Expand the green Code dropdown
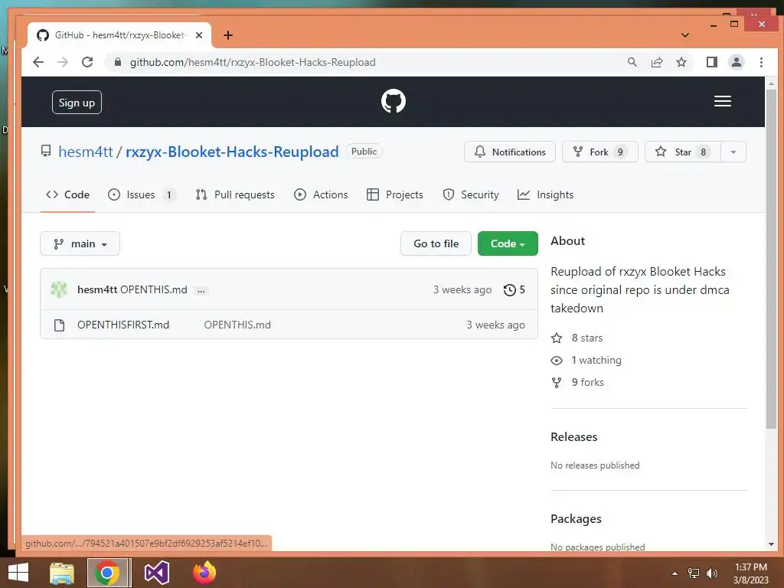The image size is (784, 588). [x=508, y=243]
